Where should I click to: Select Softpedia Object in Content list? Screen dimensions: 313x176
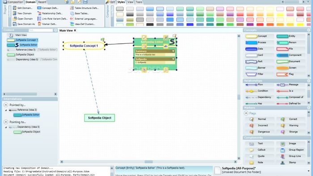[x=21, y=54]
